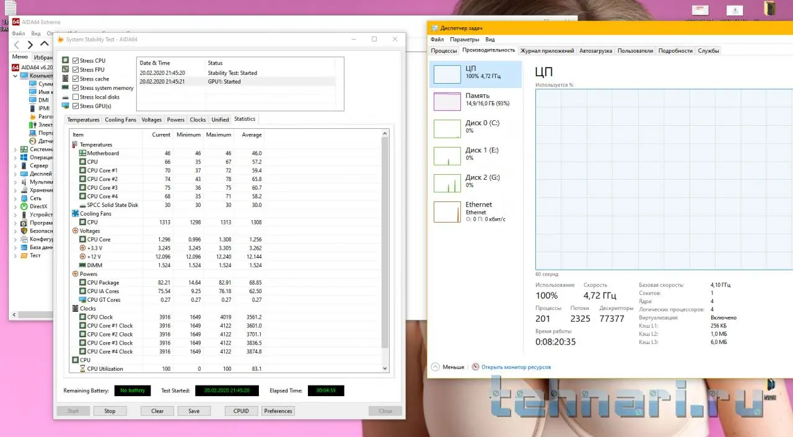The width and height of the screenshot is (793, 437).
Task: Click the Stop button
Action: 110,411
